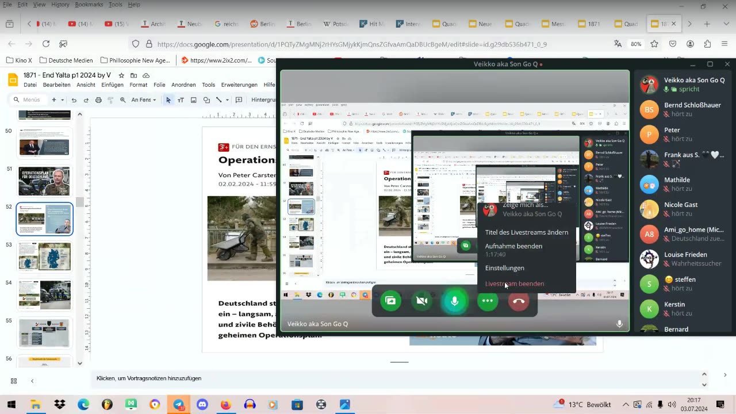Expand the line tool dropdown arrow
Screen dimensions: 736x414
pyautogui.click(x=227, y=100)
